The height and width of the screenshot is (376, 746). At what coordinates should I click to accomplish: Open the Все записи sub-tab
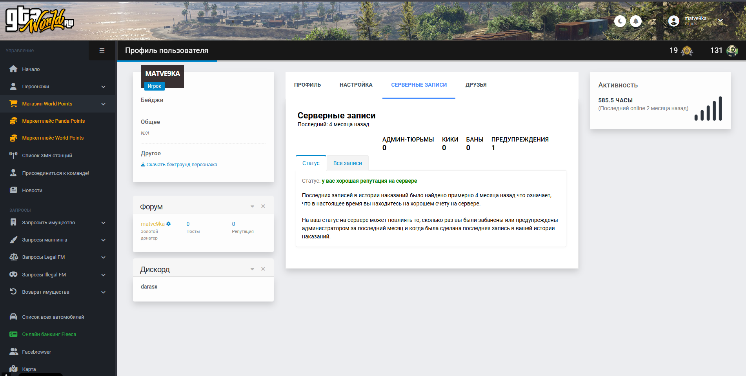tap(348, 163)
